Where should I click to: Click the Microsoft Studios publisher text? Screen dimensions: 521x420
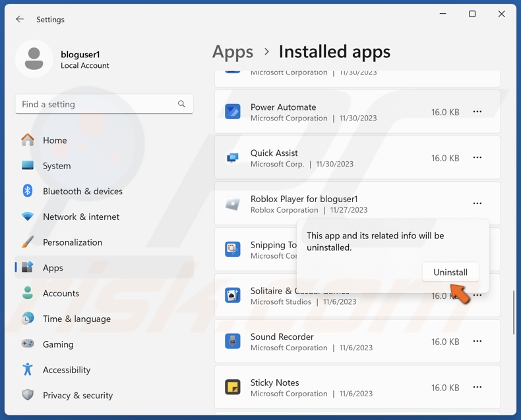[x=281, y=302]
